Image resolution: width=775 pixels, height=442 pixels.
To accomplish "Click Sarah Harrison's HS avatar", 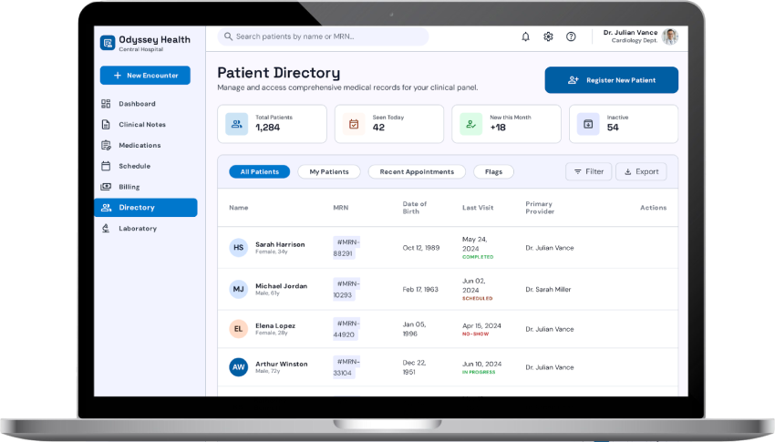I will (x=238, y=248).
